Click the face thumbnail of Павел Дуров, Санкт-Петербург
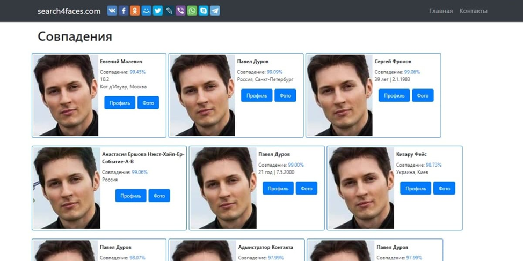 coord(202,95)
